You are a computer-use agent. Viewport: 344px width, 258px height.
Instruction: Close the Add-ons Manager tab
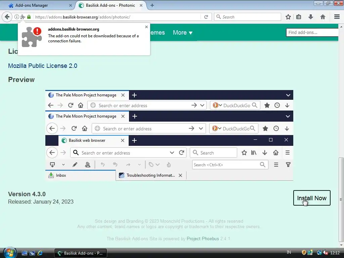click(x=71, y=5)
